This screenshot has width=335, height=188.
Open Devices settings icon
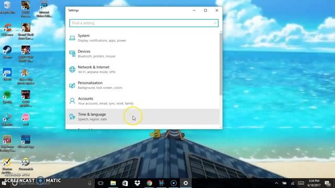click(72, 53)
